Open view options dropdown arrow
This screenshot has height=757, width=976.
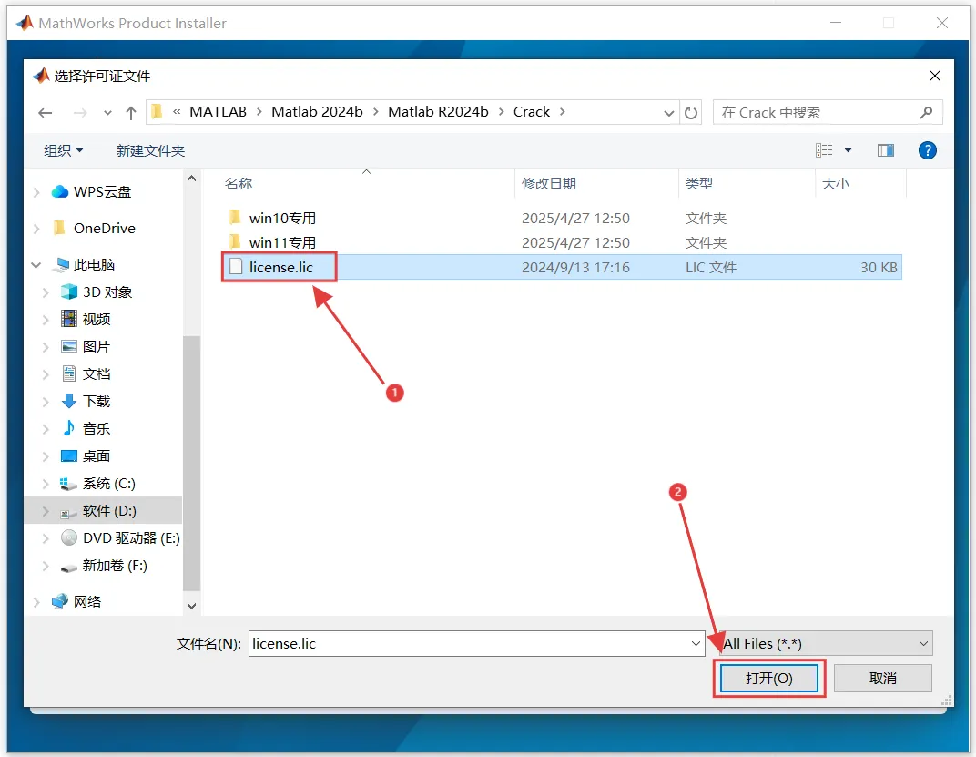point(848,151)
